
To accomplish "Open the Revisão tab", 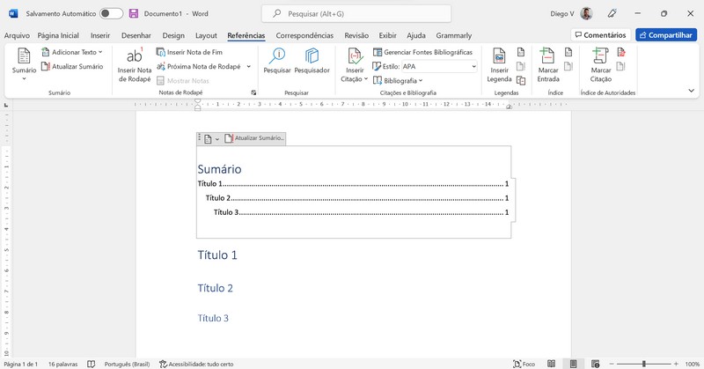I will pos(356,35).
